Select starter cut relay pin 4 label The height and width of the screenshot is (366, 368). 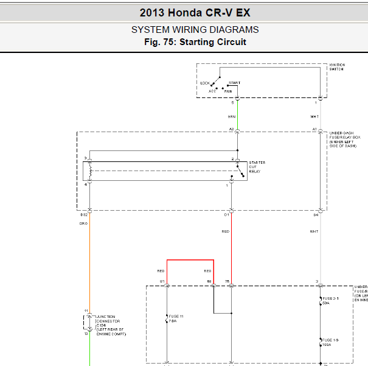(85, 185)
